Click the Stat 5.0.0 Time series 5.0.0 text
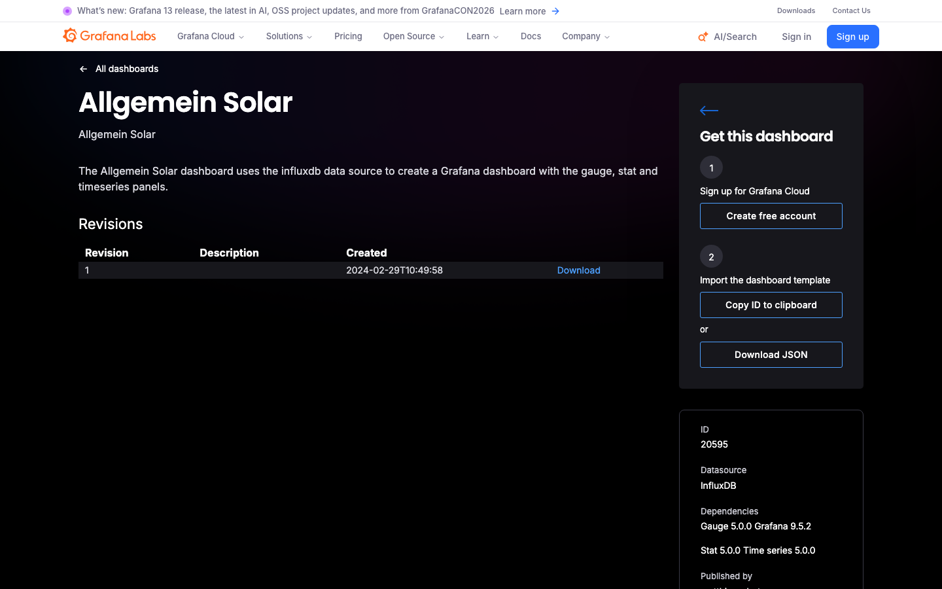The image size is (942, 589). 758,550
